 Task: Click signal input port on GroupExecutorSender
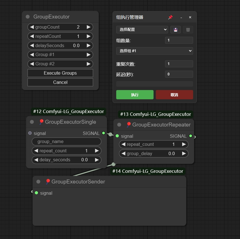tap(36, 193)
